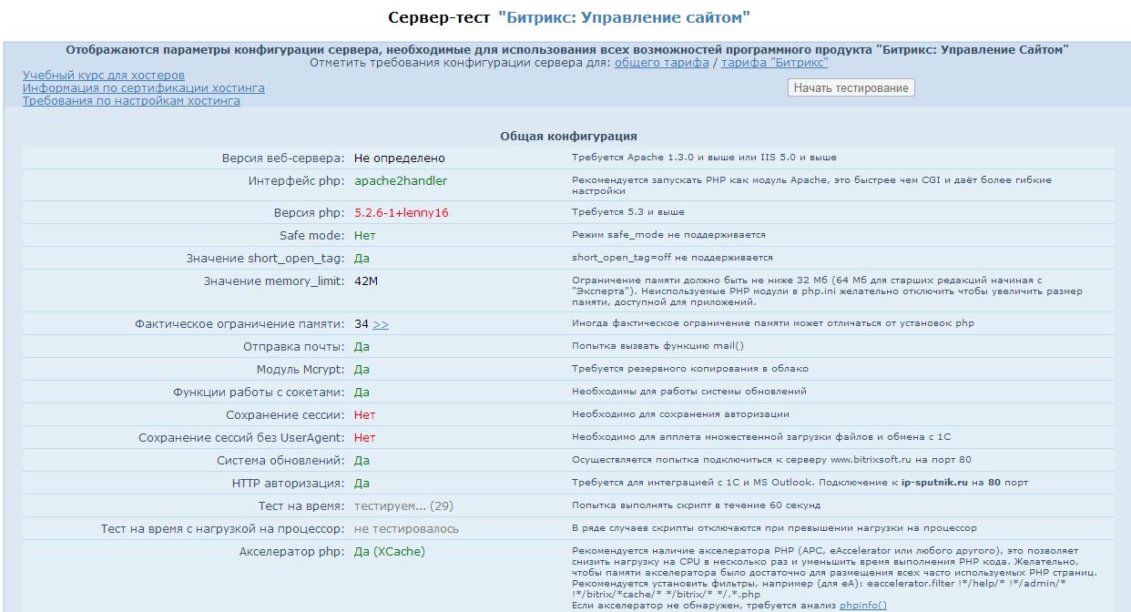The image size is (1131, 612).
Task: Click the "Общая конфигурация" section heading
Action: 568,136
